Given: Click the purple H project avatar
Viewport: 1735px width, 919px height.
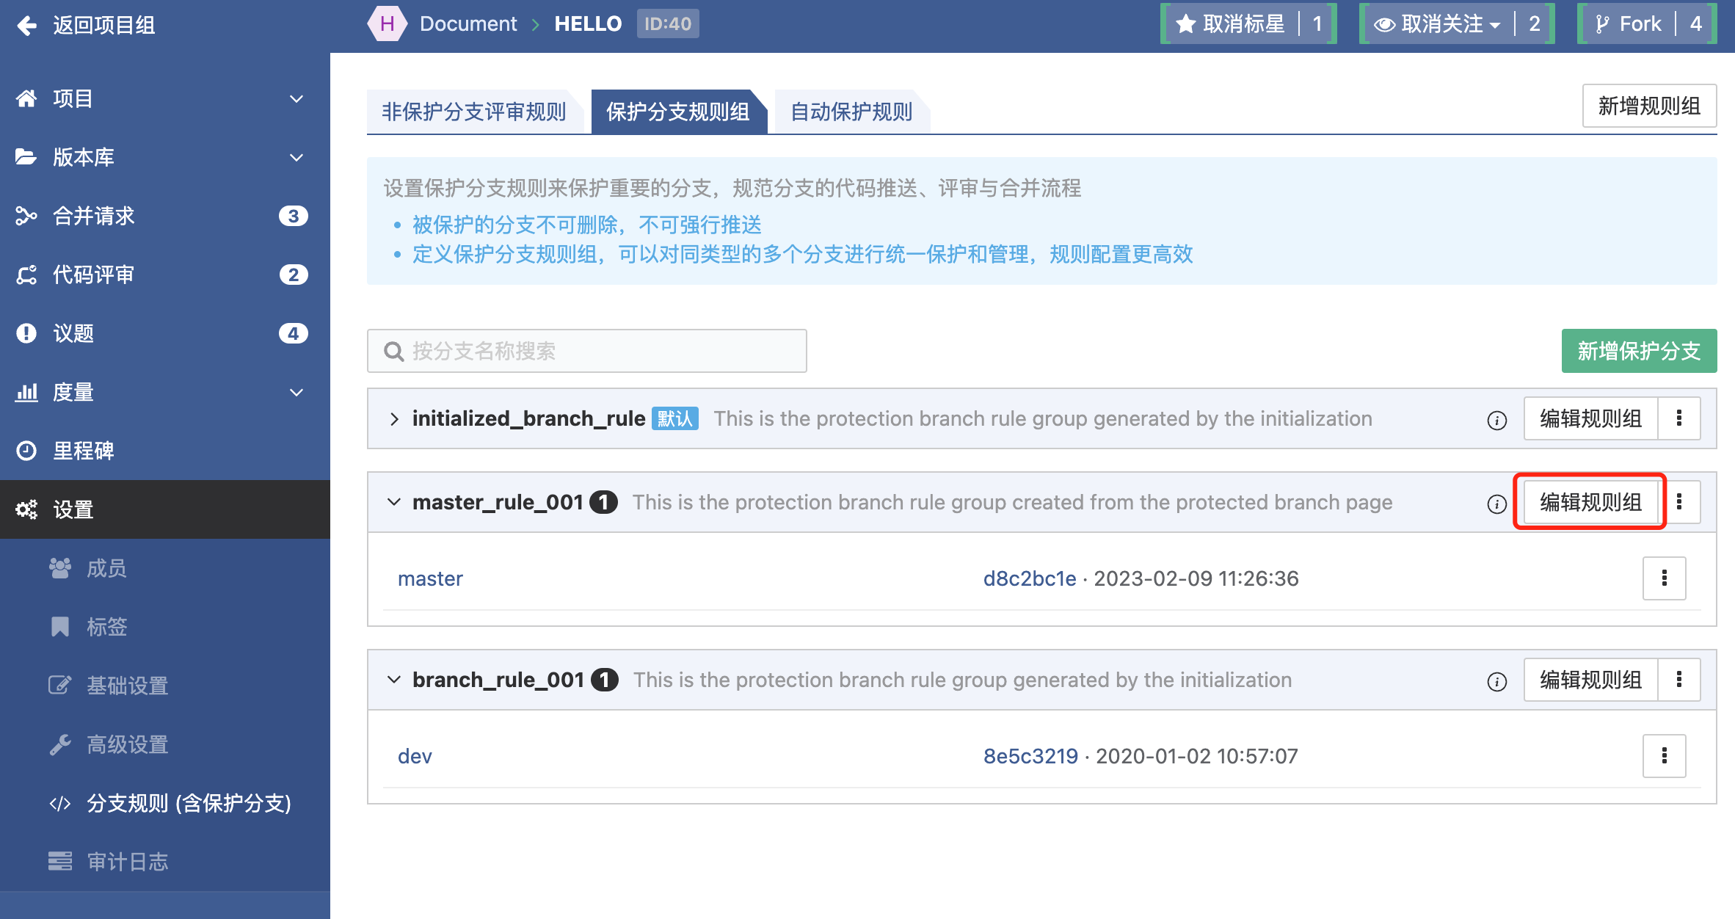Looking at the screenshot, I should (x=387, y=24).
